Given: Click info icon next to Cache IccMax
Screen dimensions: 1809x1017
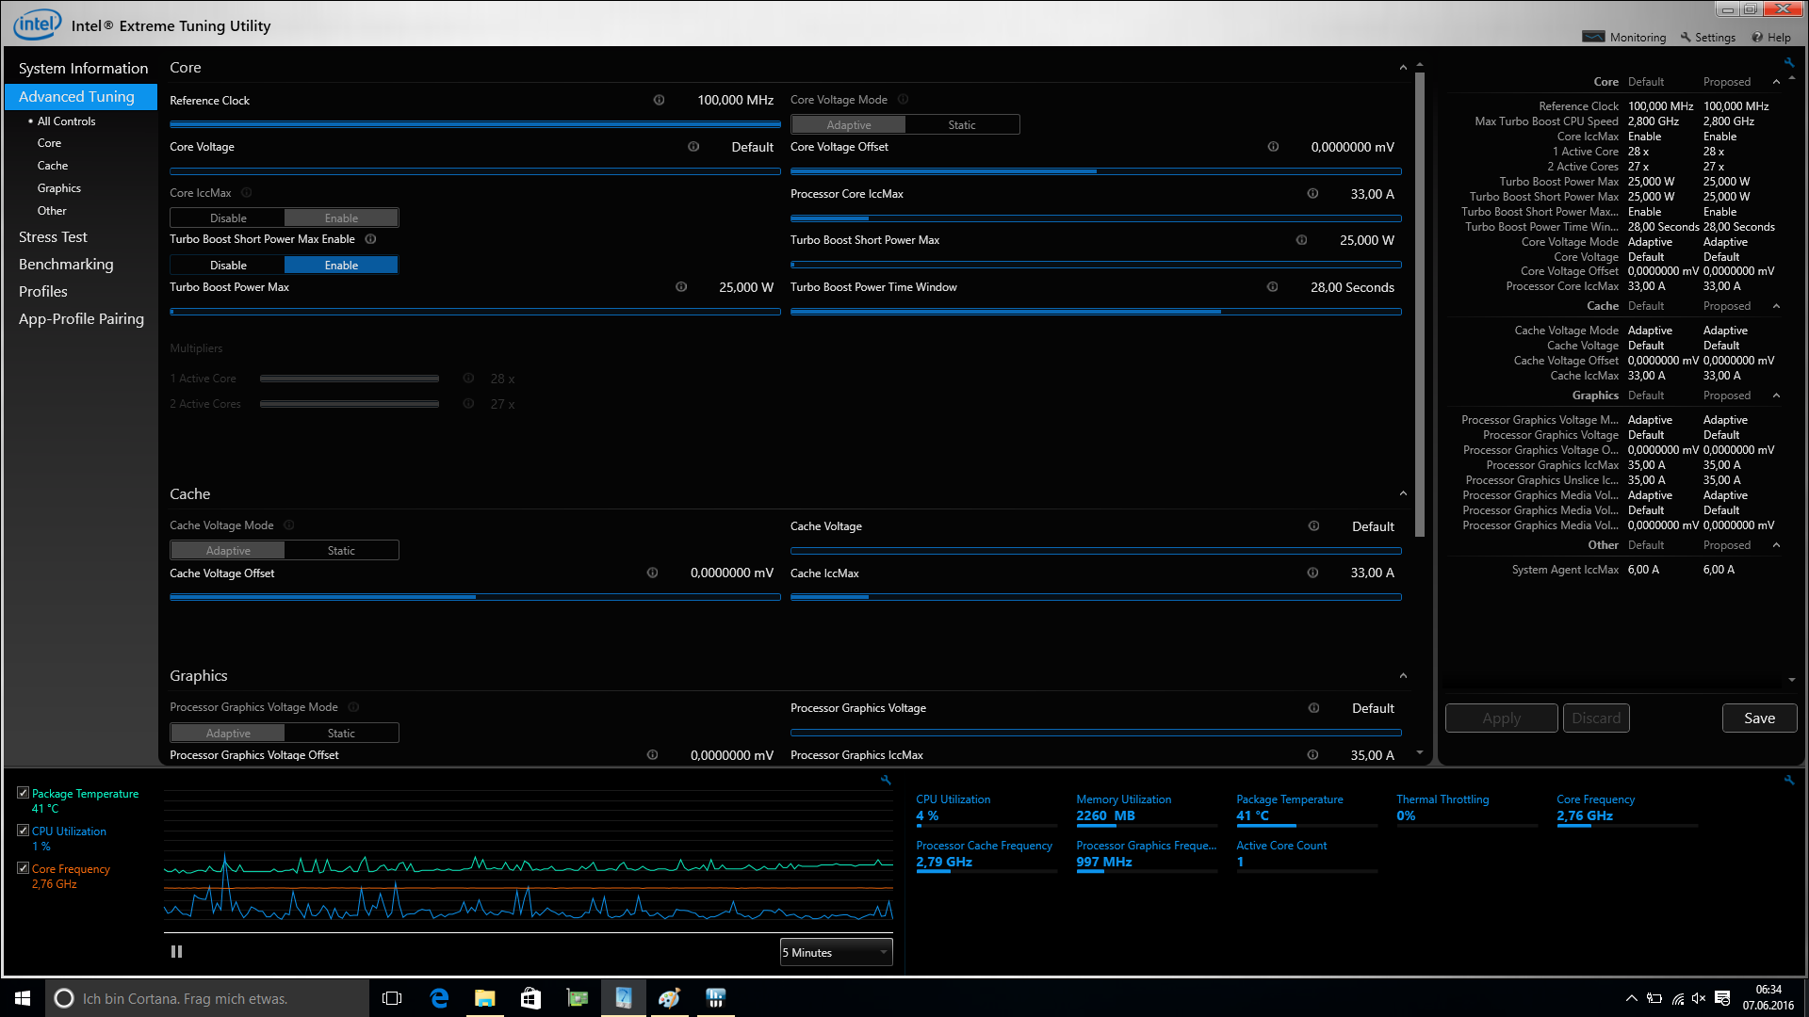Looking at the screenshot, I should [1312, 573].
